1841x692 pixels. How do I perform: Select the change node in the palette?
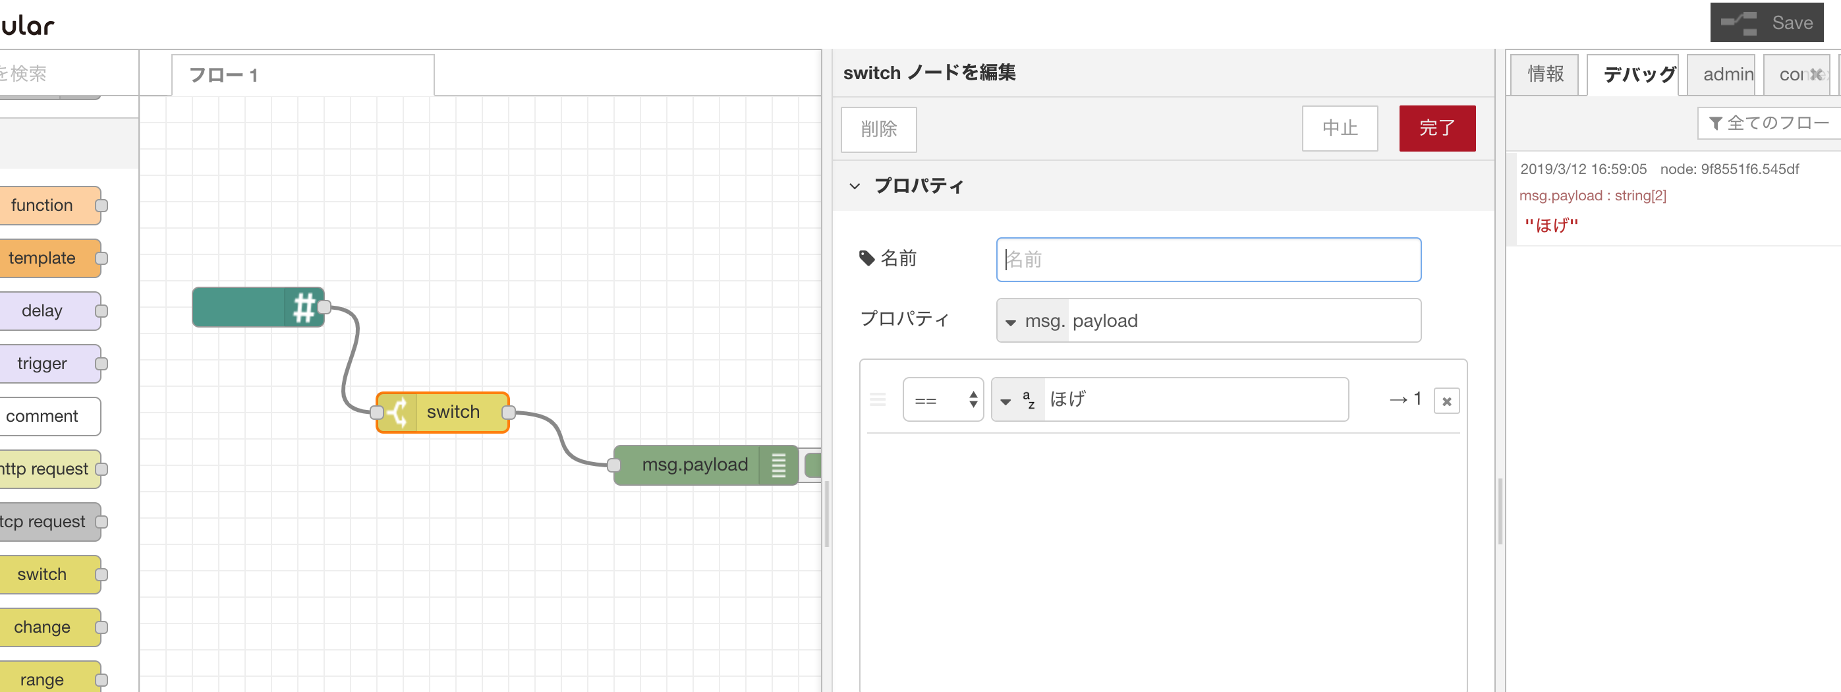pyautogui.click(x=43, y=627)
